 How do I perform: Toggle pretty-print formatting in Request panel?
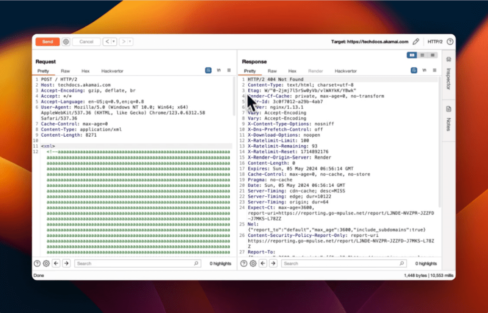[x=208, y=71]
